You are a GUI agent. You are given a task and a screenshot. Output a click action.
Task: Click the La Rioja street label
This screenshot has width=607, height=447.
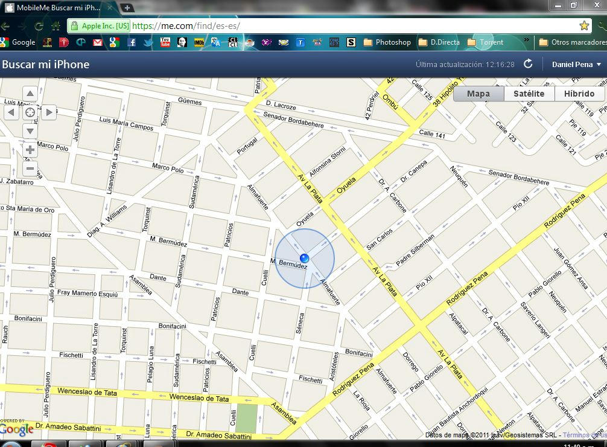(x=361, y=400)
